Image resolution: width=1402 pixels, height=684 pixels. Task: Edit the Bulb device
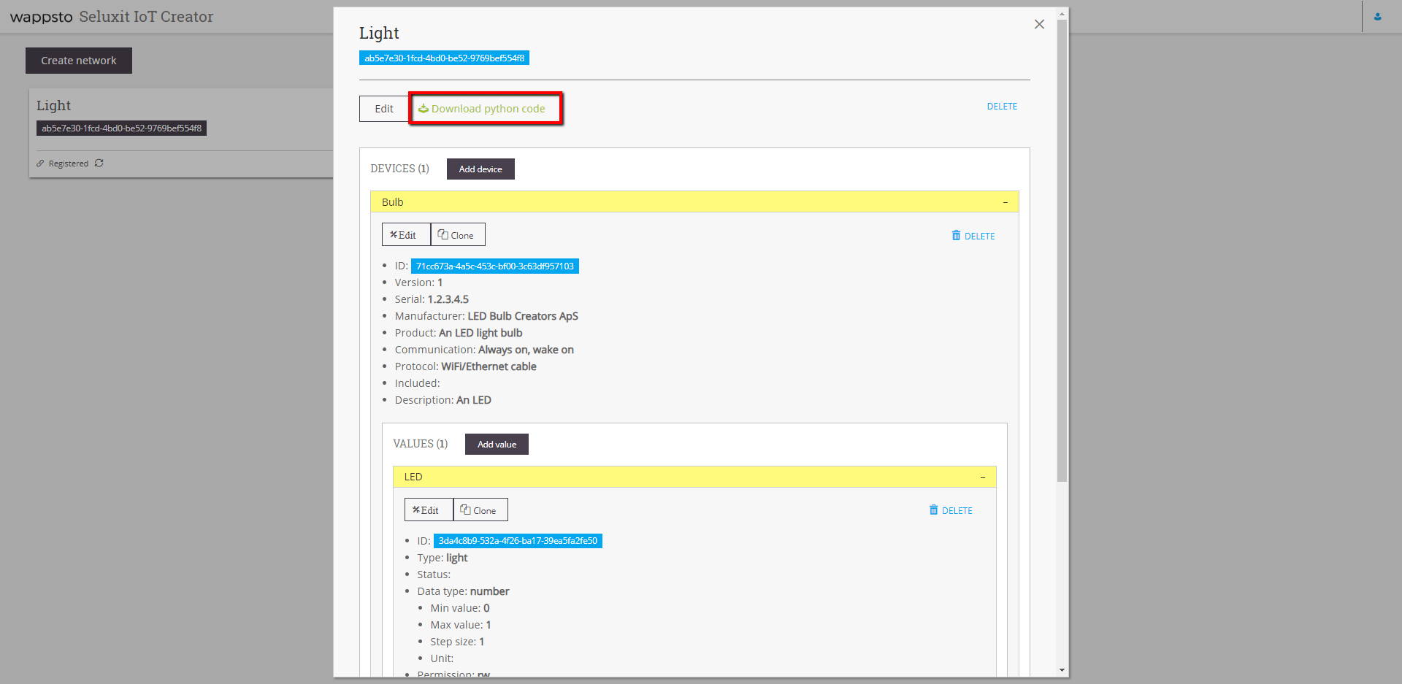click(x=406, y=235)
